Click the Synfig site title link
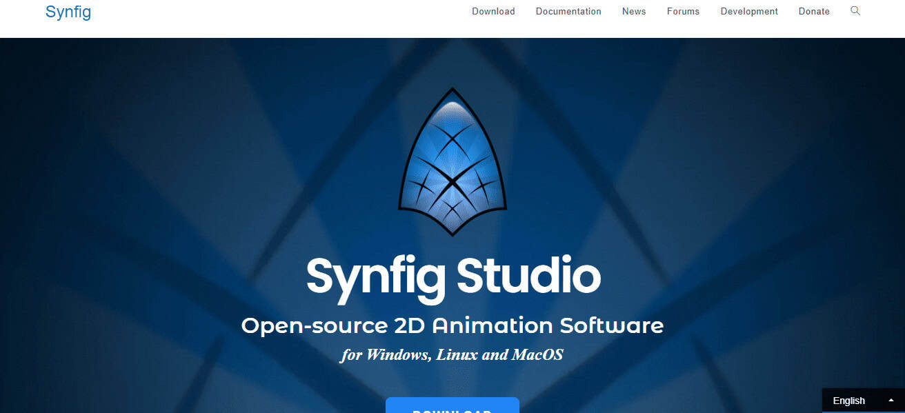Viewport: 905px width, 413px height. (x=68, y=12)
